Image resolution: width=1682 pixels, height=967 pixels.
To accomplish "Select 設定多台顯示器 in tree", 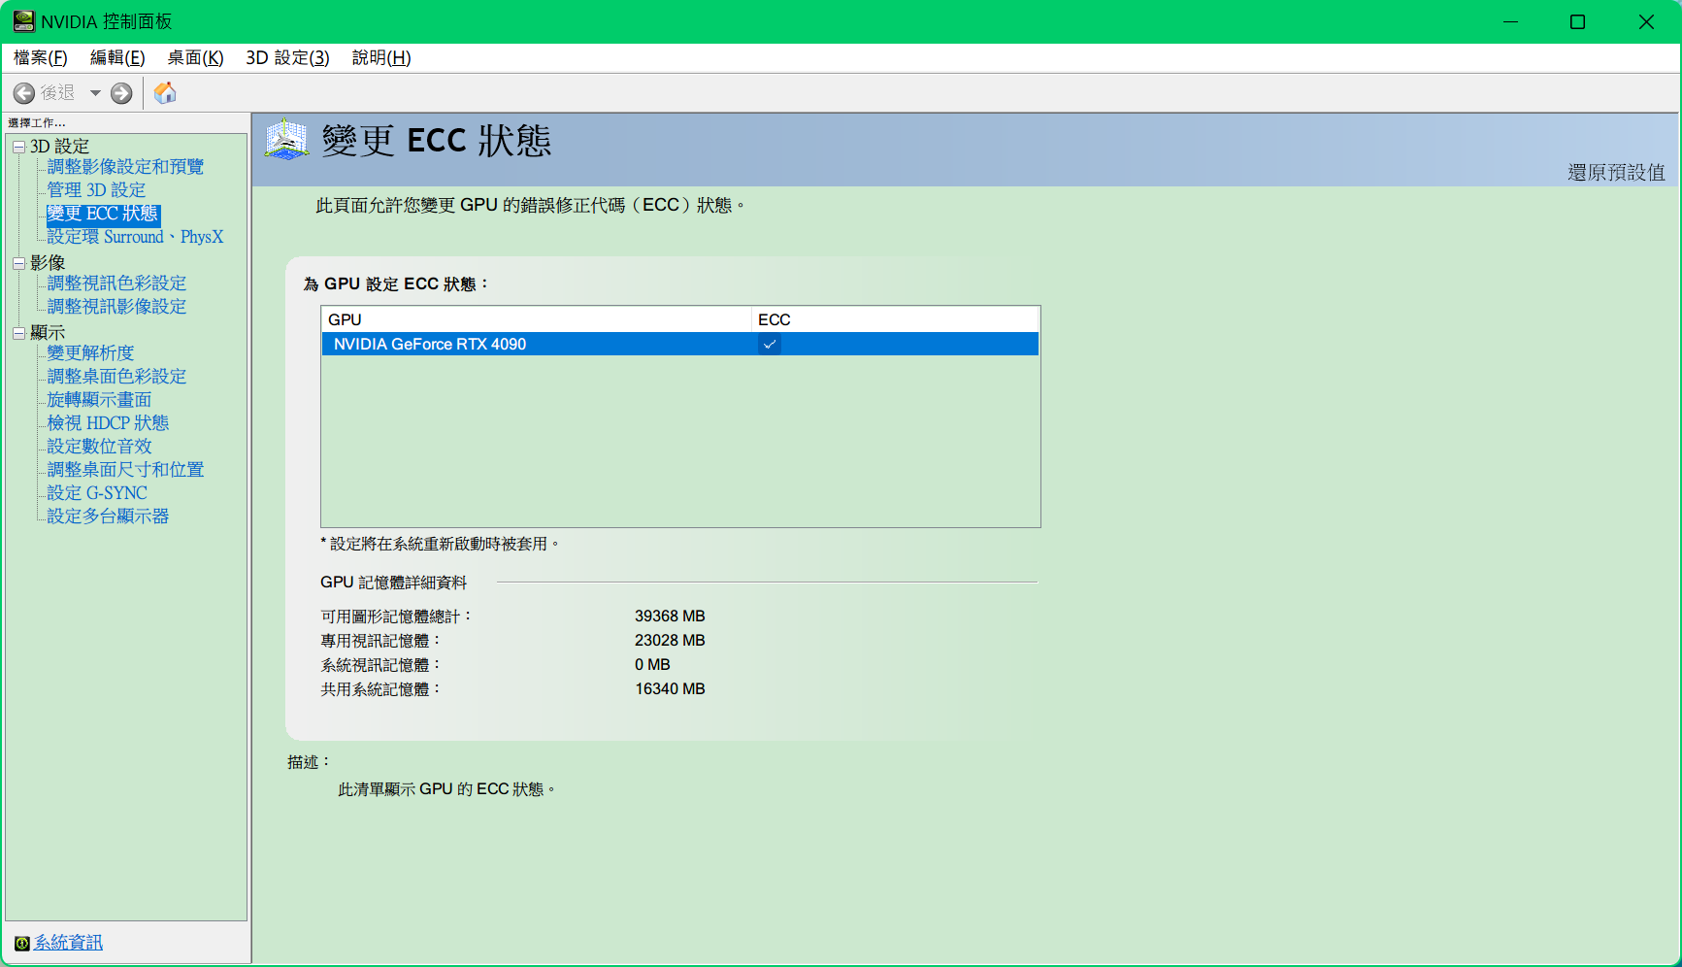I will 108,517.
